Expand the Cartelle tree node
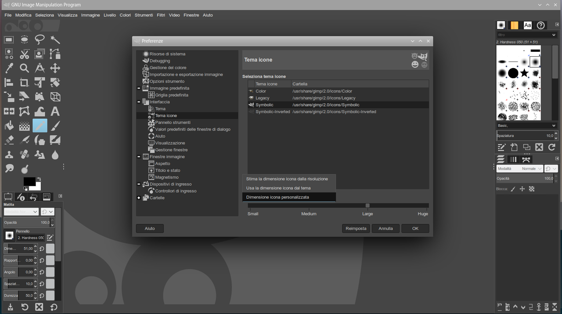 (139, 198)
